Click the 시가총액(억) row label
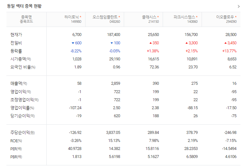Image resolution: width=245 pixels, height=166 pixels. point(21,59)
